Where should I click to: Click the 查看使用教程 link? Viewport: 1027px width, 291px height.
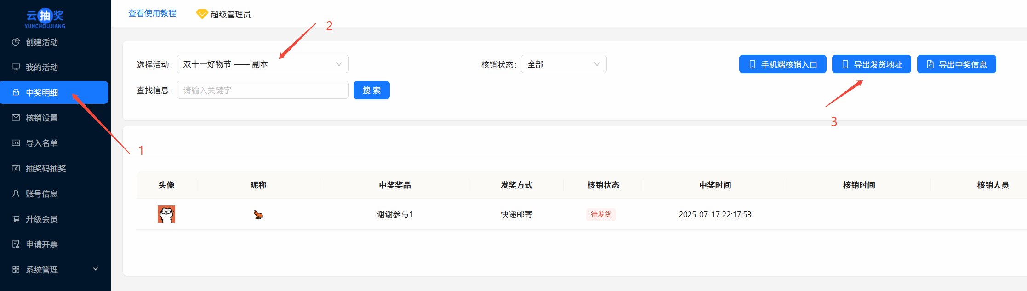(152, 13)
